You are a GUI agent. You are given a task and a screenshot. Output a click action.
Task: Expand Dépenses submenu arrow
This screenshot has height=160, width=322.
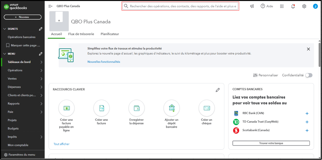41,87
